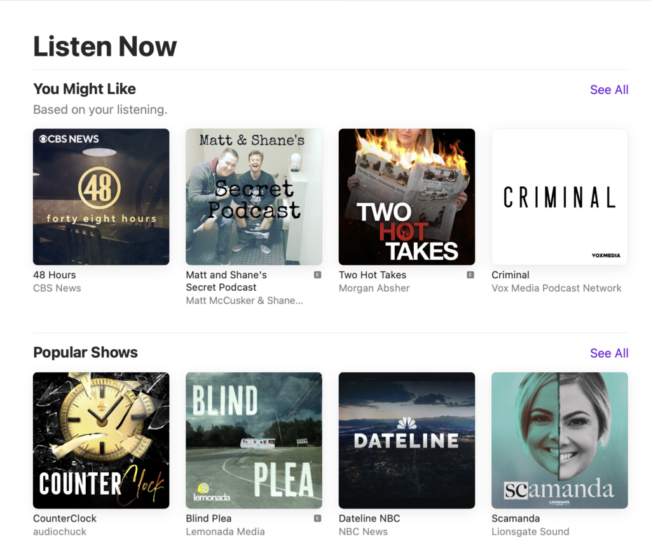Click See All for You Might Like

(609, 90)
